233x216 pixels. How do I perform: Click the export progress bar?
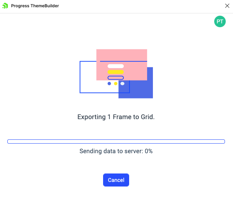[x=116, y=141]
